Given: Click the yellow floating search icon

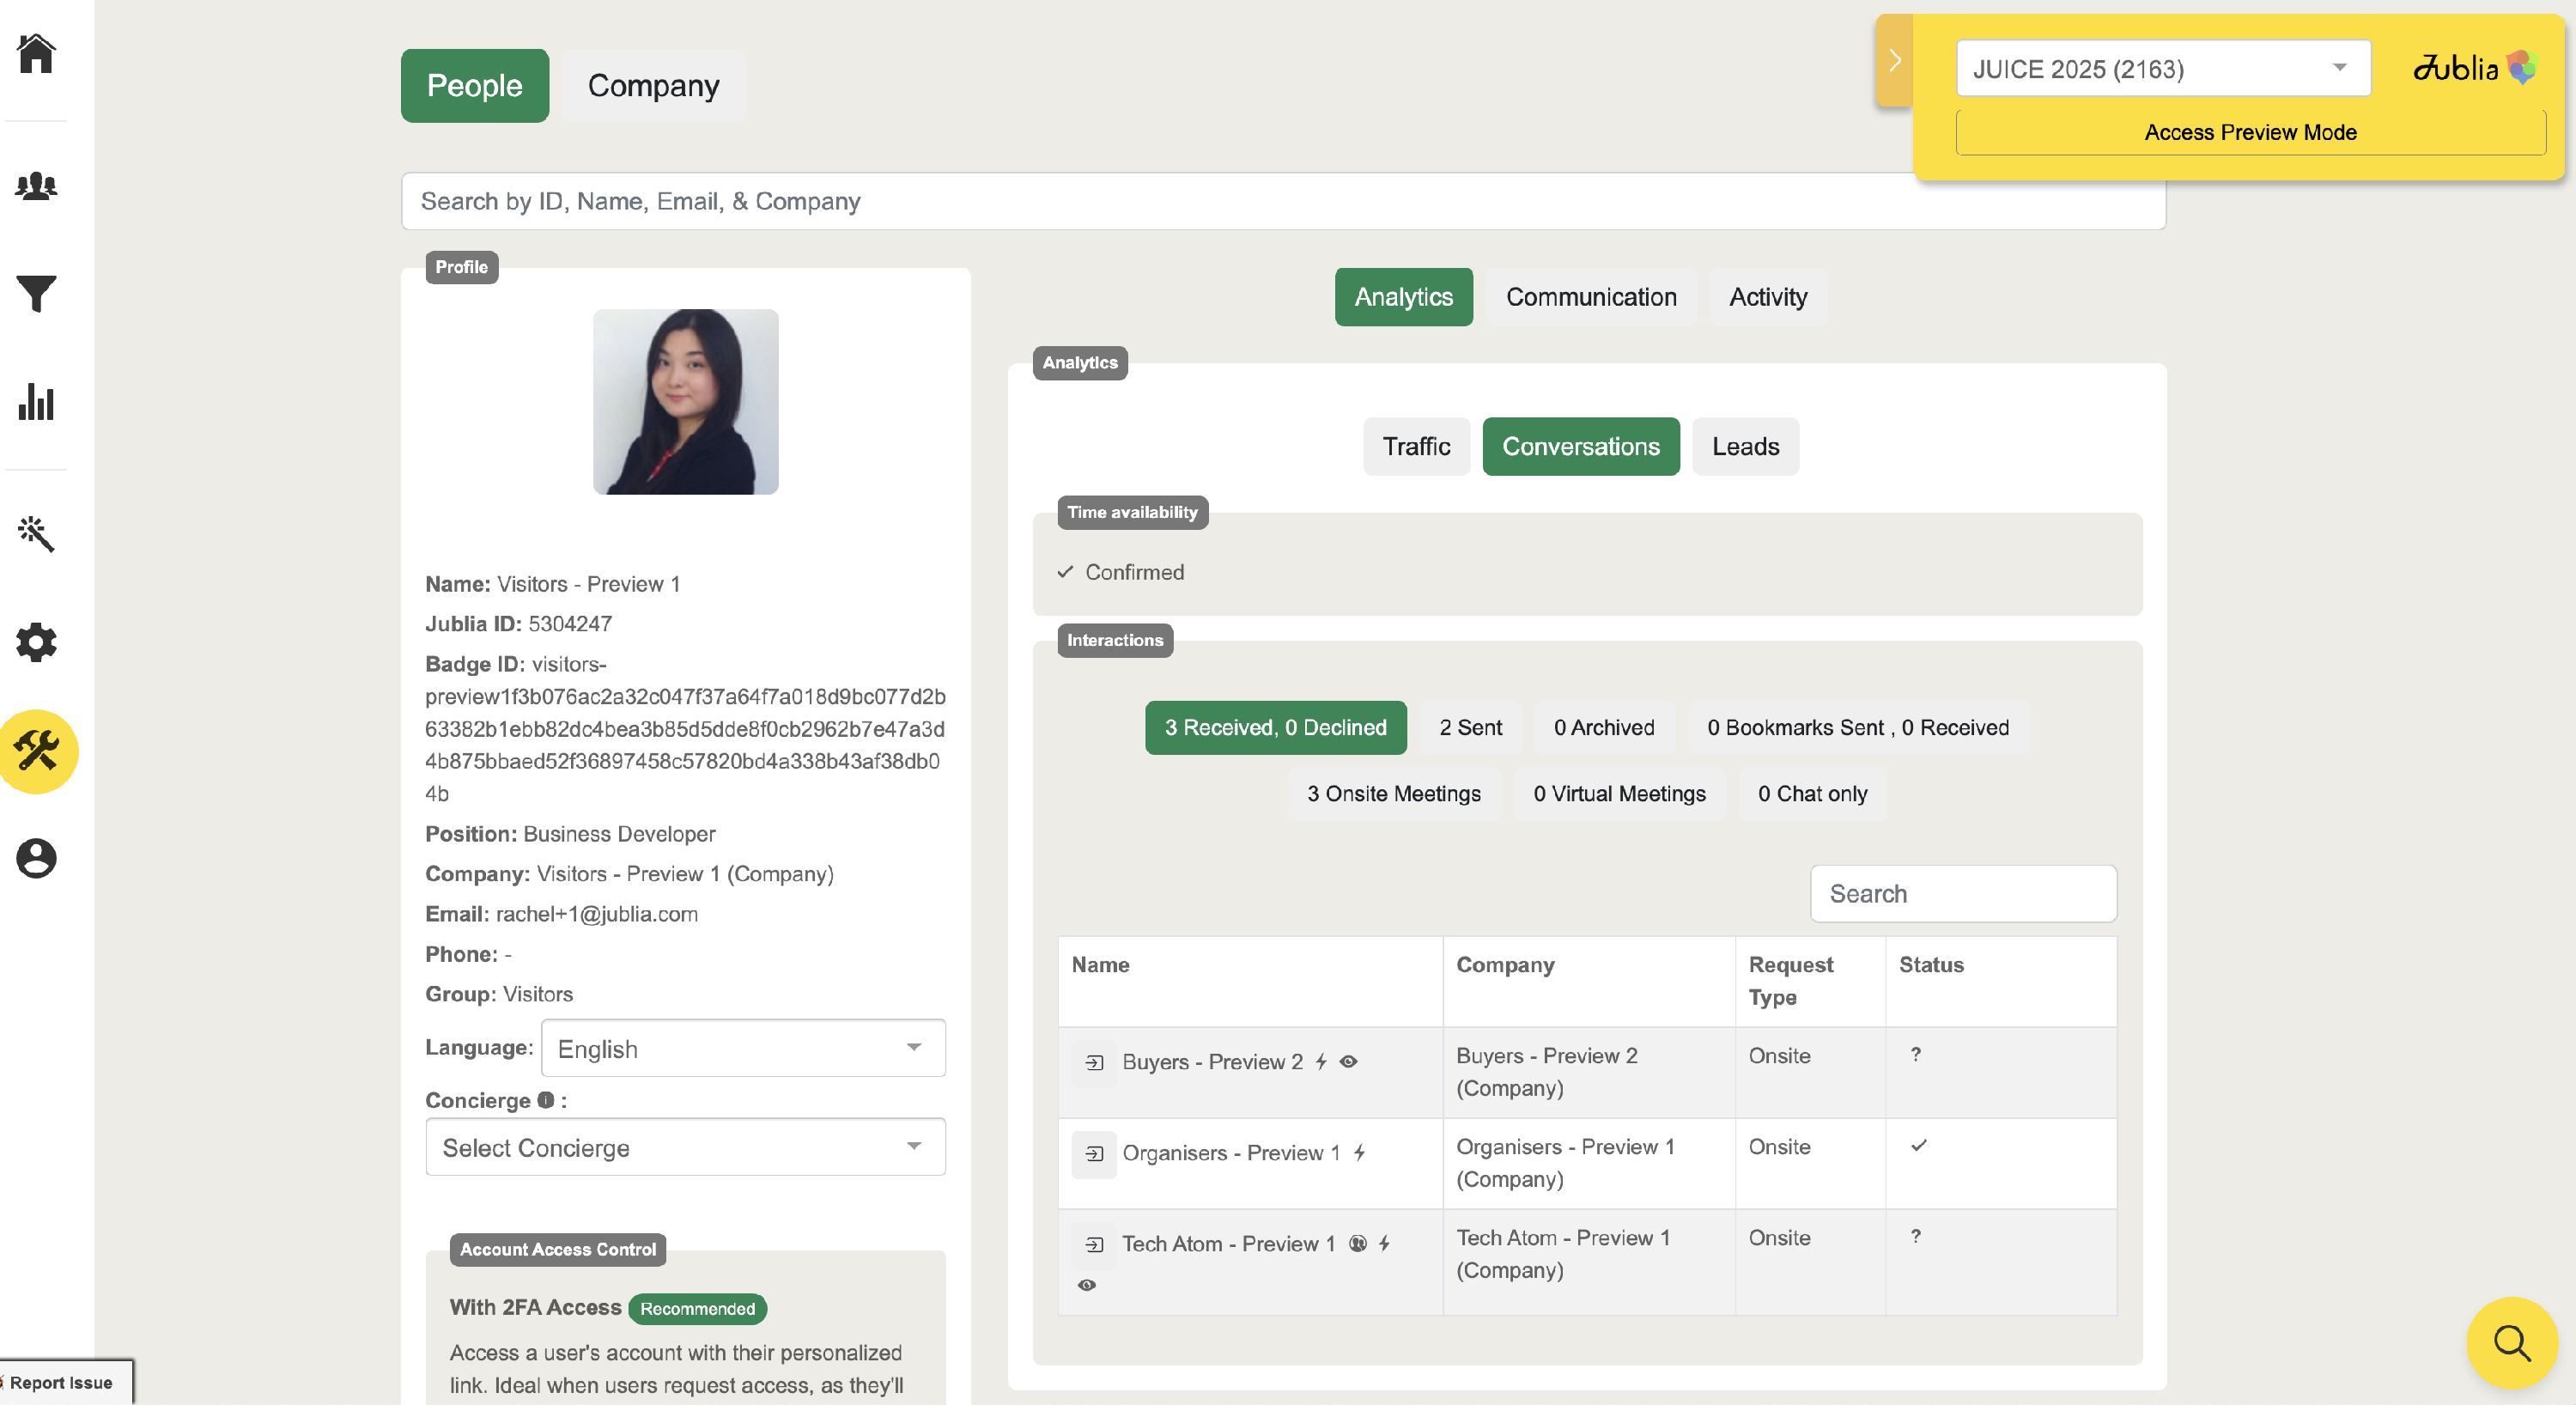Looking at the screenshot, I should [x=2511, y=1342].
